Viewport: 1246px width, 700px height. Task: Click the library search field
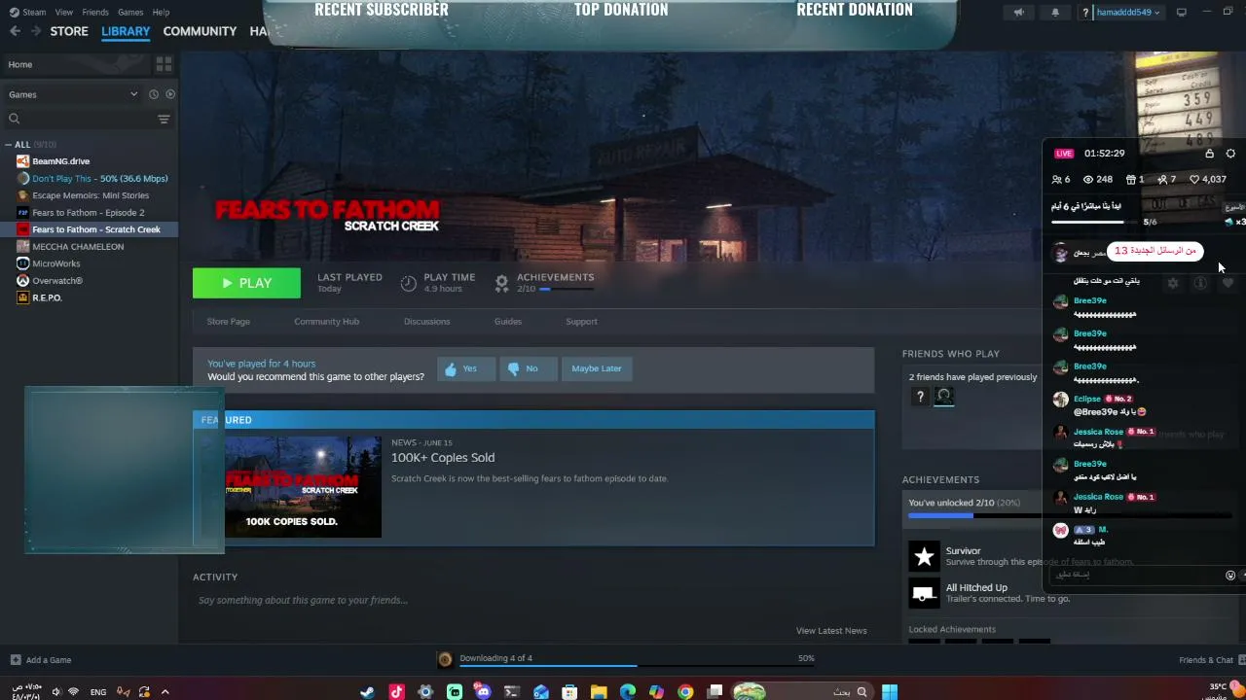[x=78, y=119]
